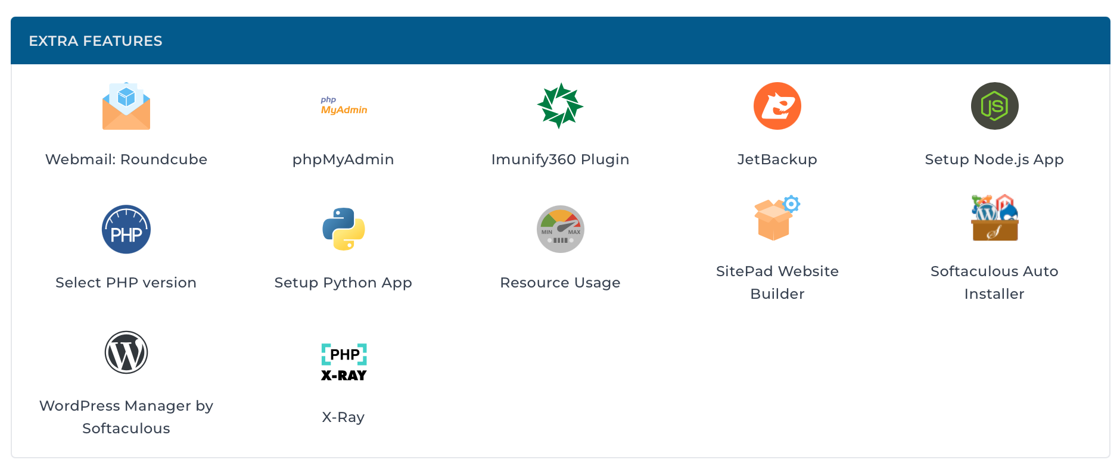Go to the JetBackup text link

777,160
